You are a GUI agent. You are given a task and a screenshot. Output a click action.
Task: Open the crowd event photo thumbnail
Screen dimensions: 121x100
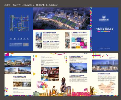pos(39,44)
